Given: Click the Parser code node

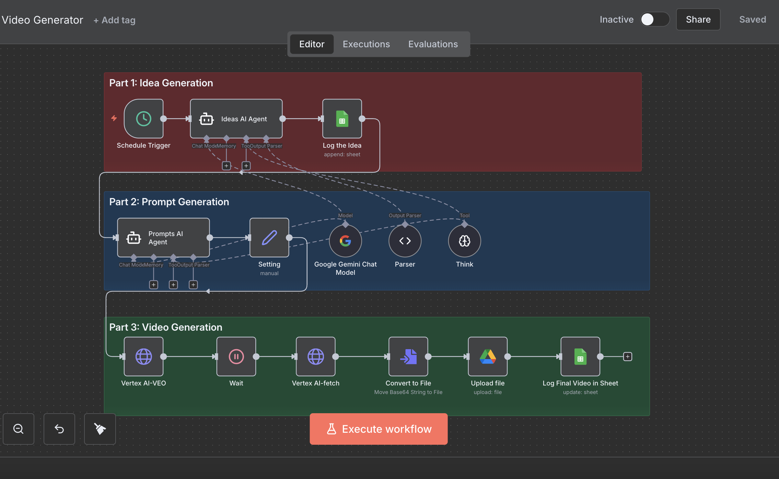Looking at the screenshot, I should [405, 241].
